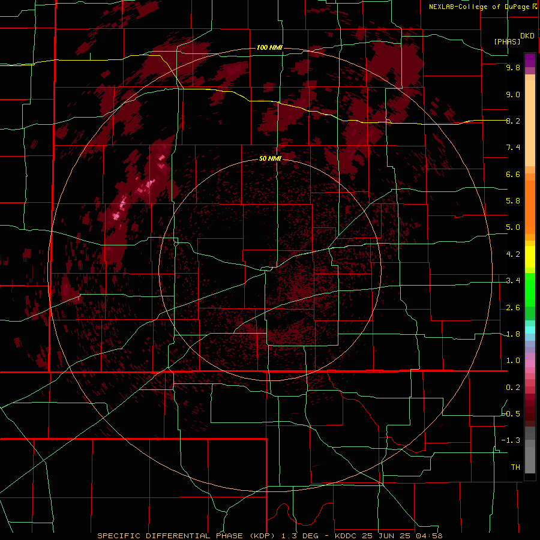Click the cyan segment of the color bar
540x540 pixels.
pos(530,330)
